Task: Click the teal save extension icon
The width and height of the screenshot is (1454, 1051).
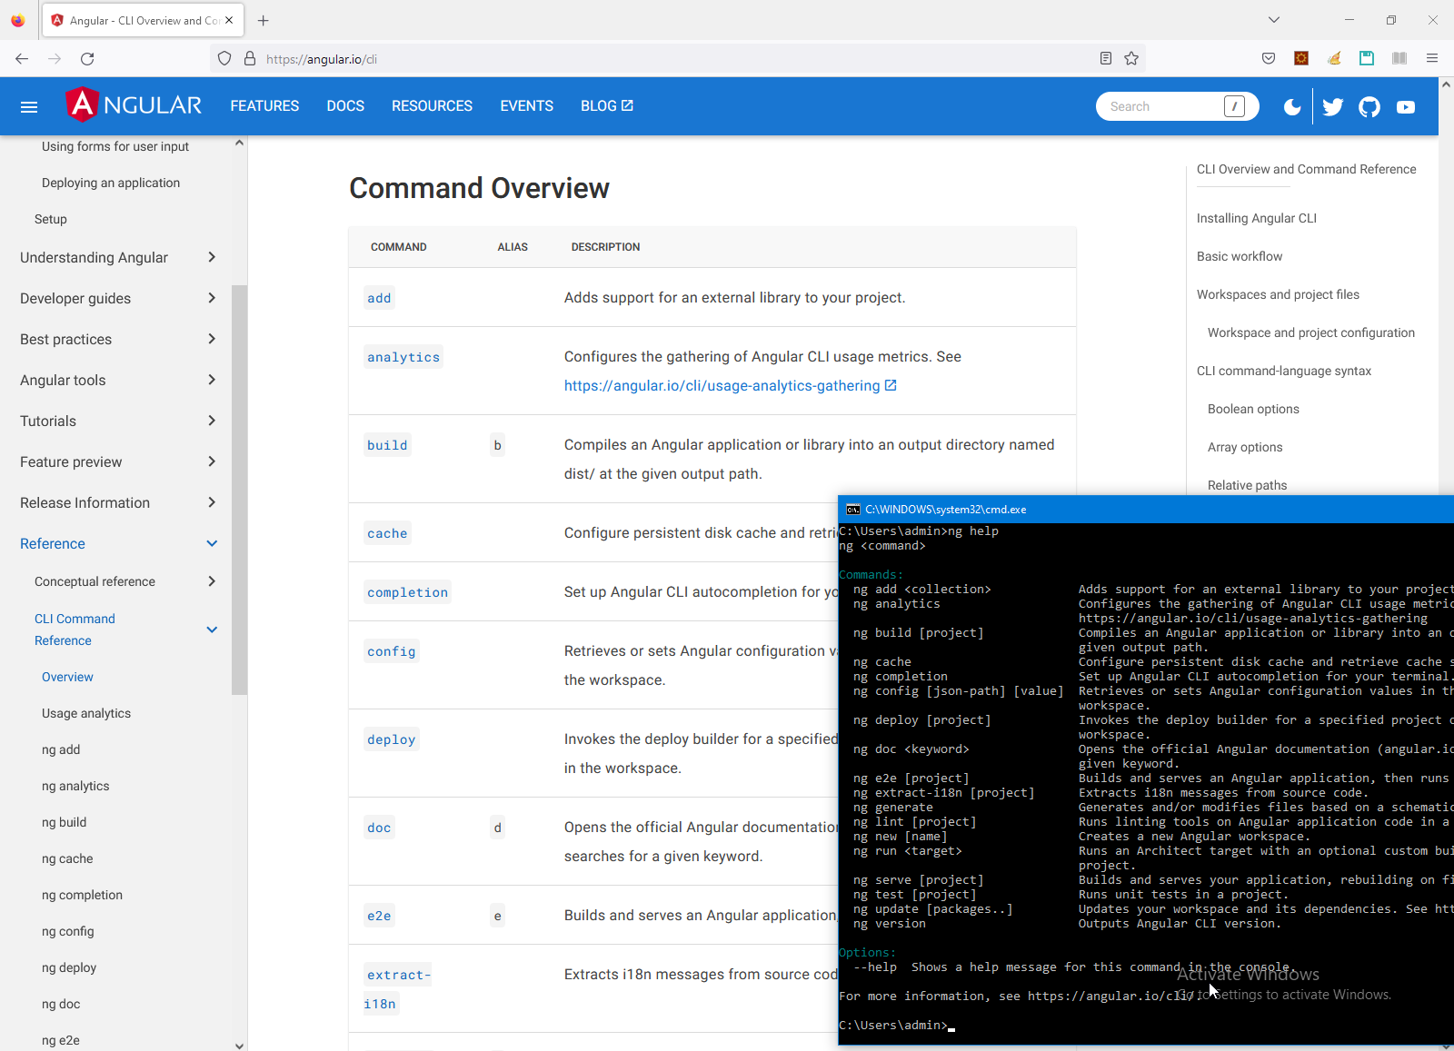Action: tap(1367, 59)
